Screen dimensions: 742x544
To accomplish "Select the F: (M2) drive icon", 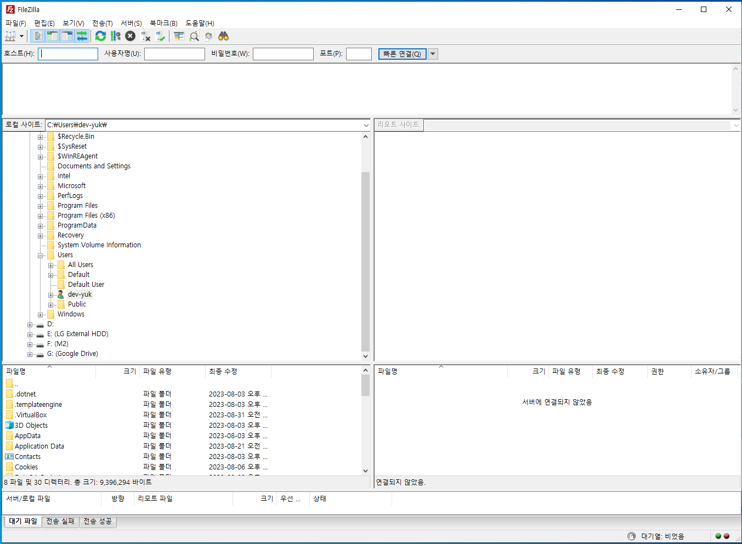I will [x=40, y=344].
